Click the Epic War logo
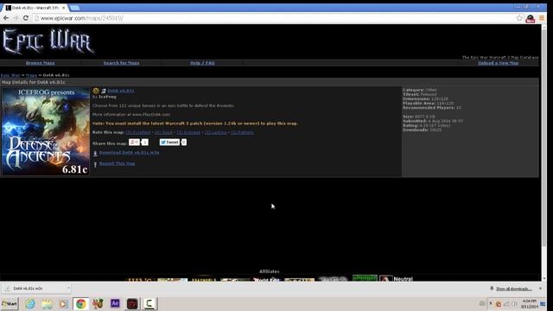 (x=48, y=41)
